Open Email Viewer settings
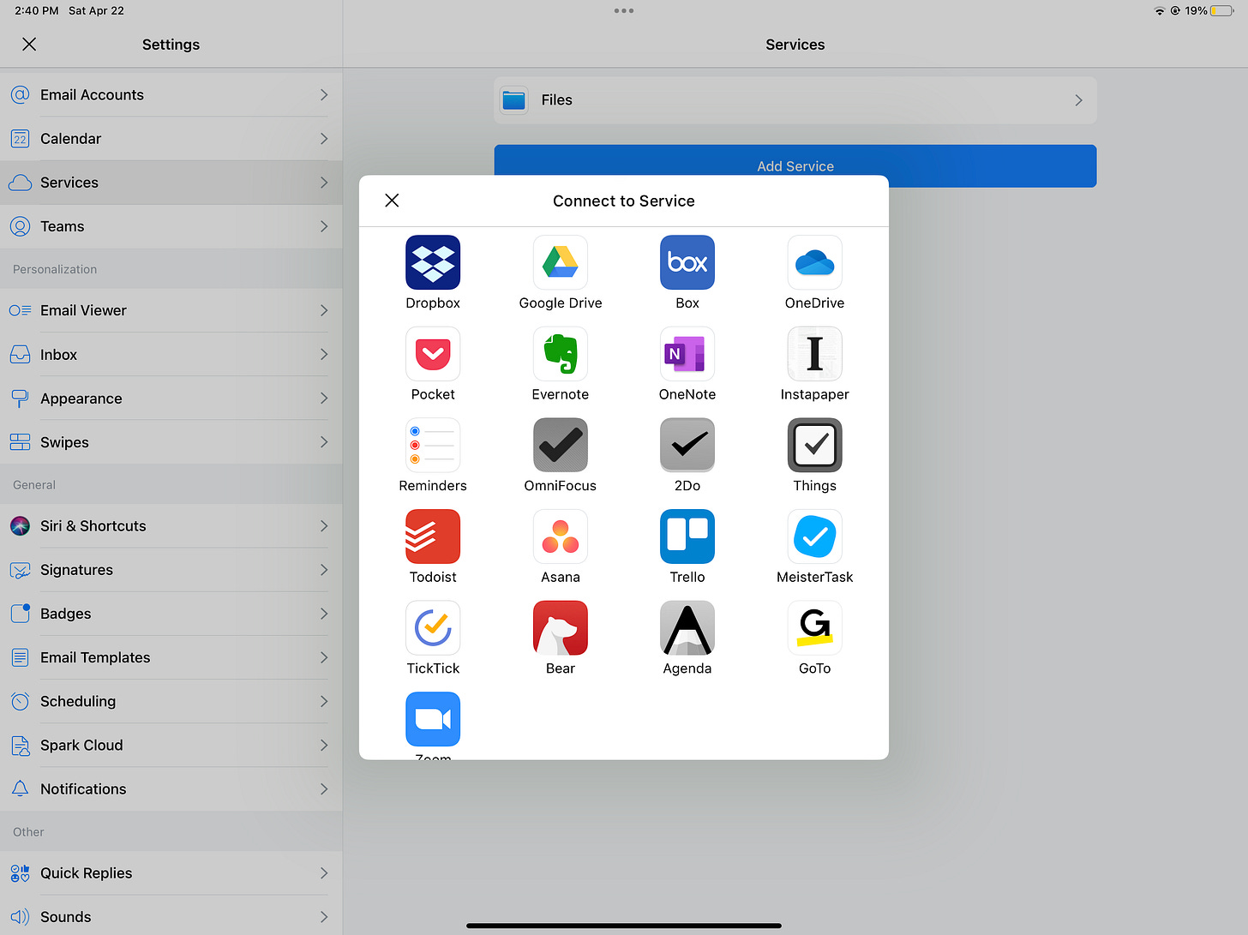1248x935 pixels. 171,310
